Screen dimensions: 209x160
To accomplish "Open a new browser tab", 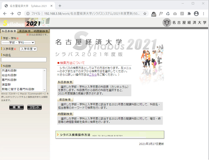I will coord(60,6).
